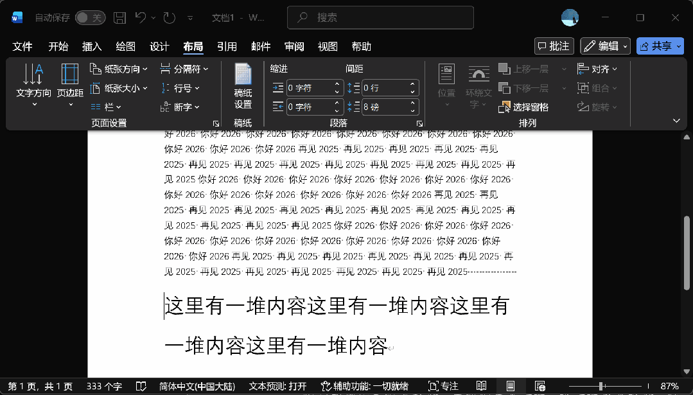Switch to the 审阅 (Review) tab
The image size is (693, 395).
294,46
